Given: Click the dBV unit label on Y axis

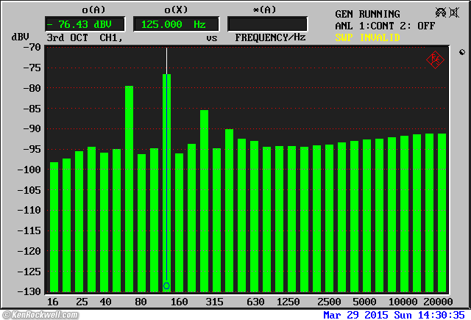Looking at the screenshot, I should click(x=20, y=37).
